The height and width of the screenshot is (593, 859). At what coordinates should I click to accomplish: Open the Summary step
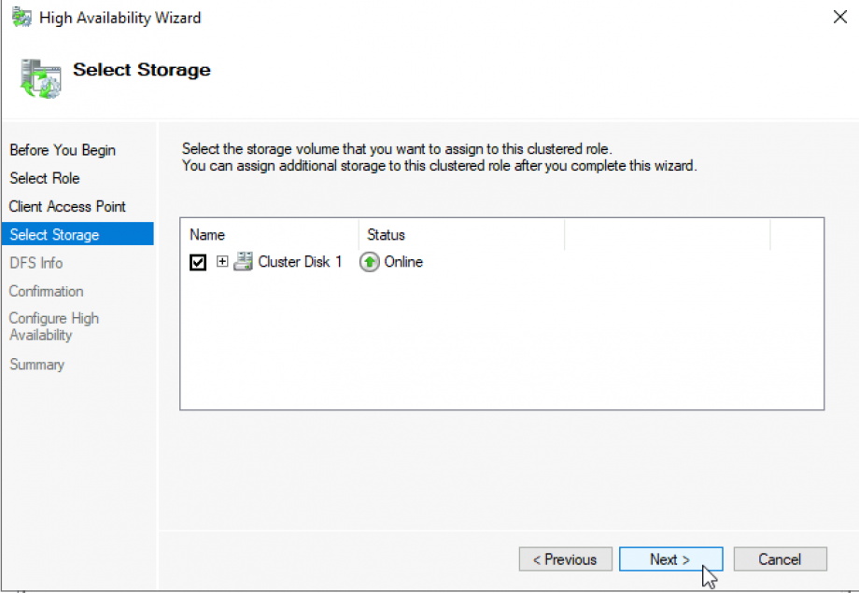(x=36, y=365)
